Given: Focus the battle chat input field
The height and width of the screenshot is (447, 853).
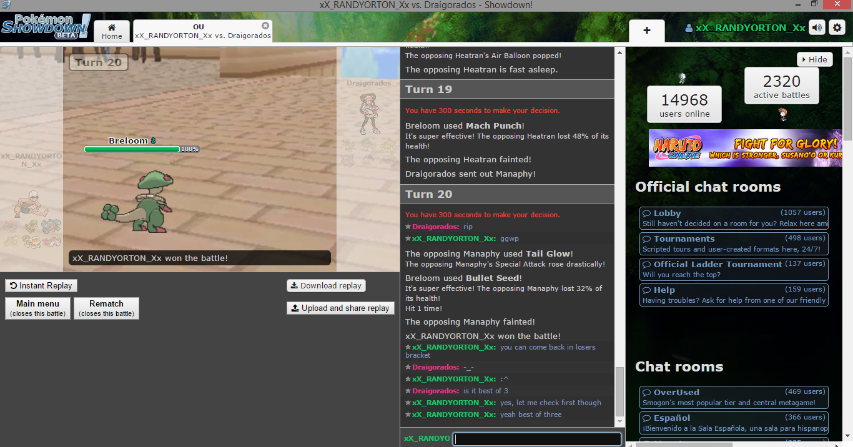Looking at the screenshot, I should pyautogui.click(x=537, y=439).
